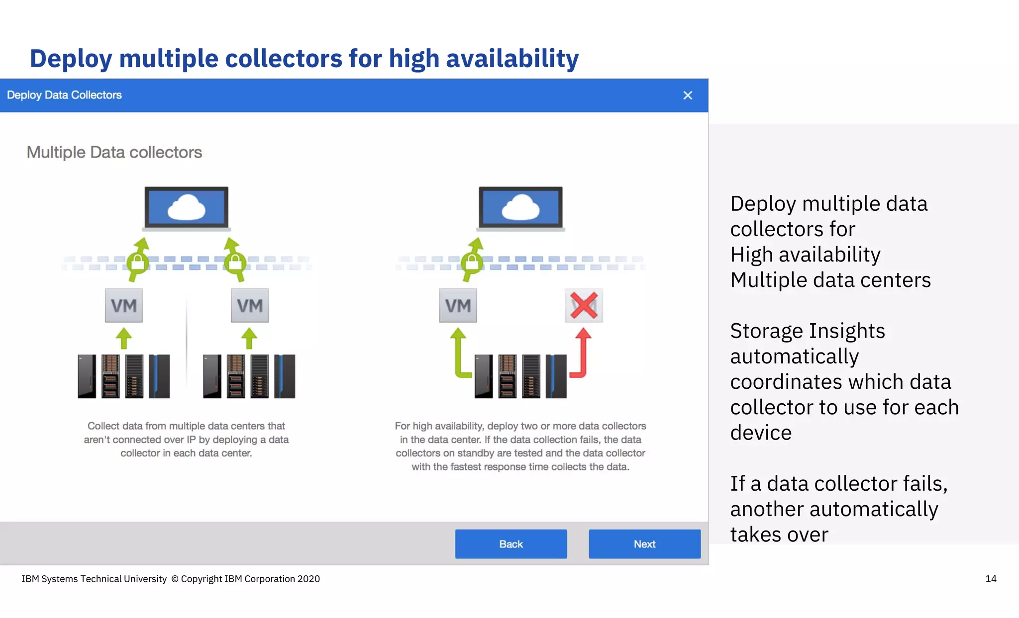Click the red failure arrow icon
This screenshot has width=1019, height=618.
point(580,353)
